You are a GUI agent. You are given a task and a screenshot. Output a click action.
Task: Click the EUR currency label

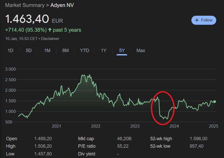tap(57, 21)
